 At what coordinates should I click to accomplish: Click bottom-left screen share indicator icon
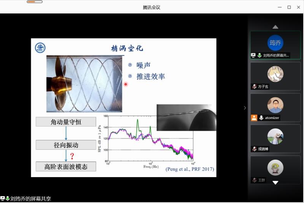(3, 198)
